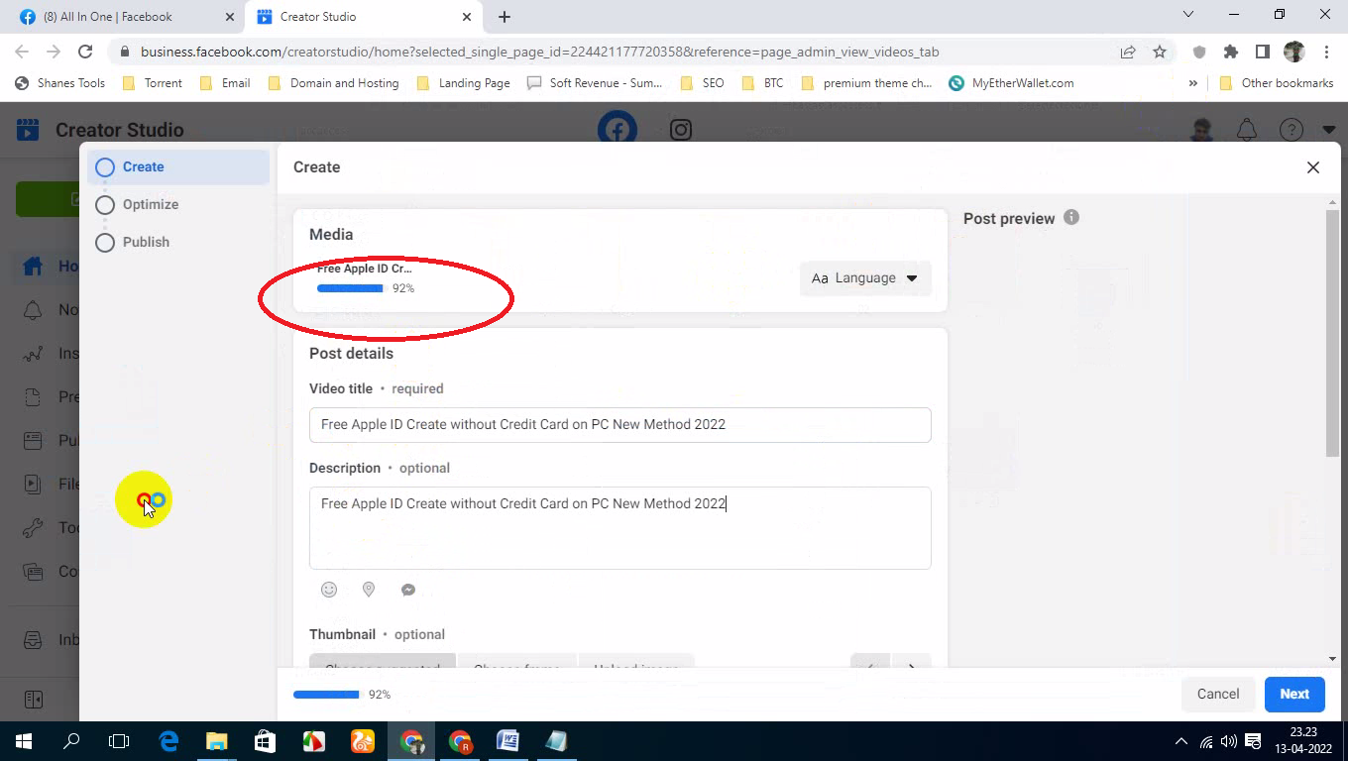Open the network icon in system tray

[x=1206, y=741]
